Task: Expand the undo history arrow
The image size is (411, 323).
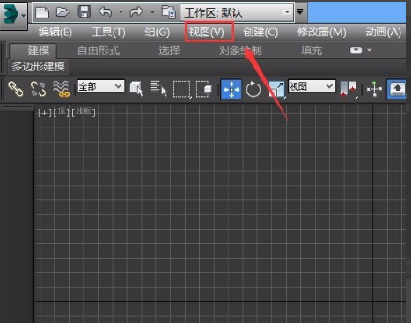Action: coord(121,12)
